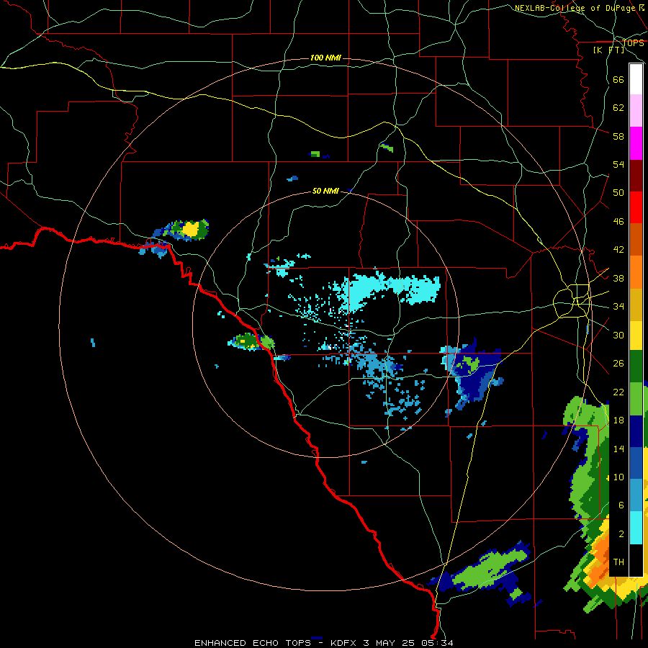Click the 10 legend value

[618, 477]
